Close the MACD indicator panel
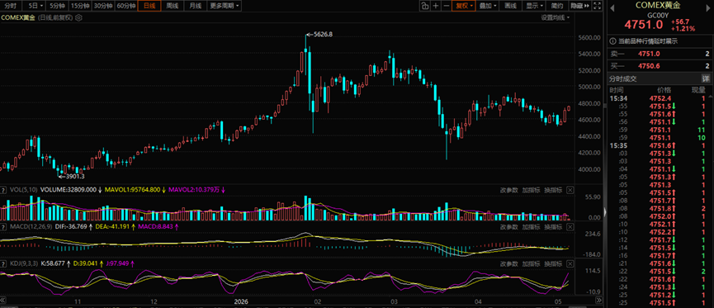The height and width of the screenshot is (308, 714). click(570, 226)
